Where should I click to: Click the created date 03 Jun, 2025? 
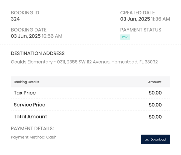135,19
